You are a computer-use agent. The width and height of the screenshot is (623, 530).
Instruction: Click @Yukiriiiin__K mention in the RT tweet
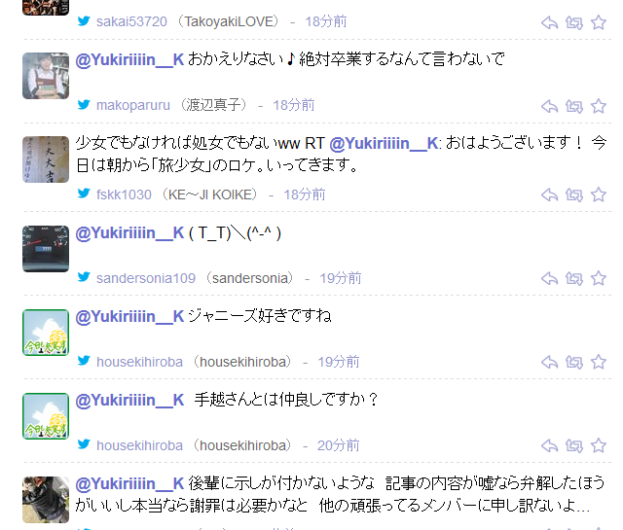[x=384, y=143]
